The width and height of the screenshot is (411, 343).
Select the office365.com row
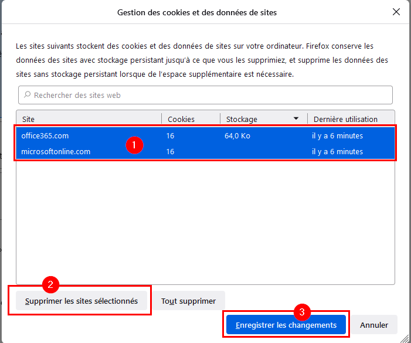(205, 135)
